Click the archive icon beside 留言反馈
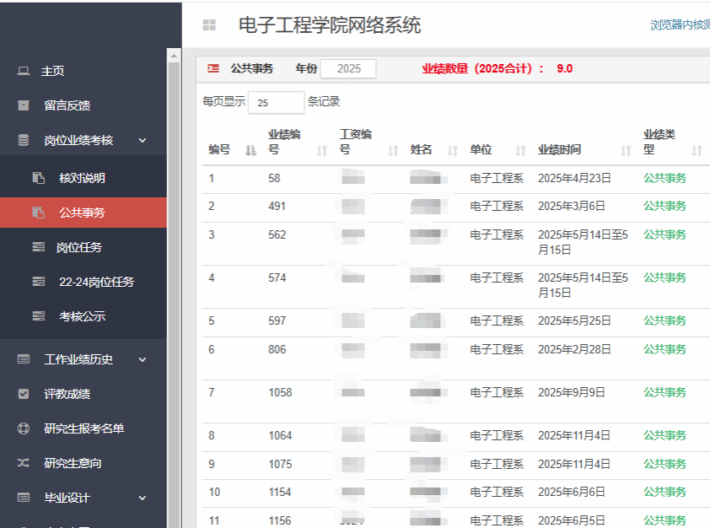Image resolution: width=710 pixels, height=528 pixels. coord(24,106)
